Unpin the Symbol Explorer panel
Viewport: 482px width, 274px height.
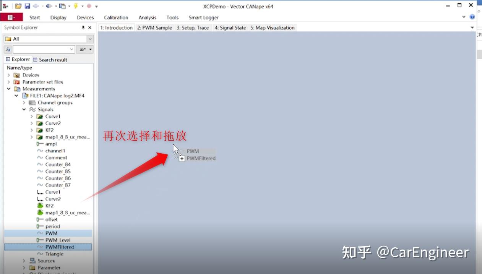click(83, 27)
